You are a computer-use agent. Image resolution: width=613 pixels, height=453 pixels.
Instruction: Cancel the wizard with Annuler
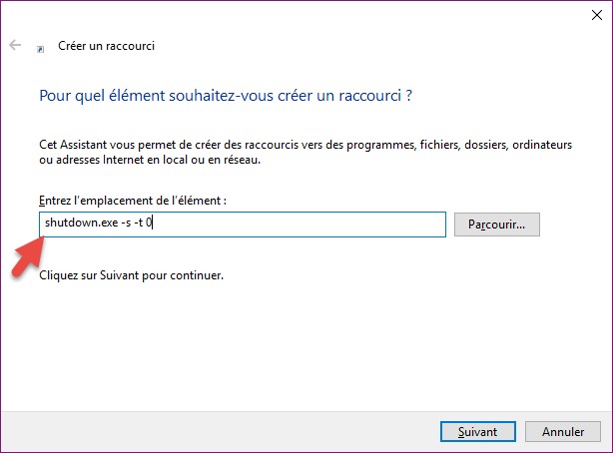[563, 432]
